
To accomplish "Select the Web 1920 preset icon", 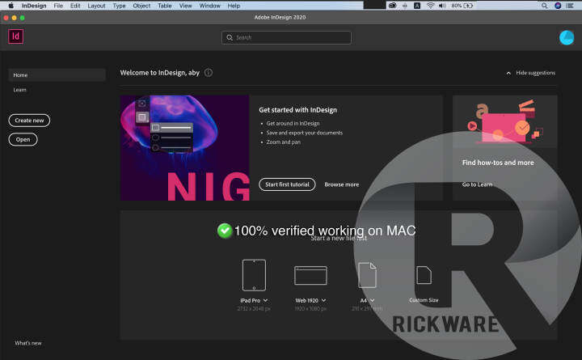I will click(310, 275).
